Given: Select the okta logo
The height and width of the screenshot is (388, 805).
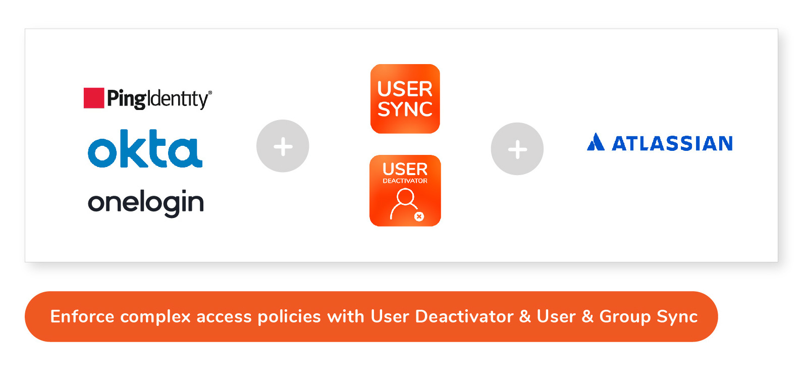Looking at the screenshot, I should click(145, 149).
